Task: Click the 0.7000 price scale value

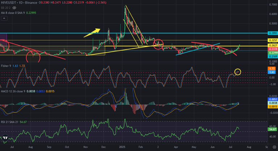Action: click(x=273, y=4)
